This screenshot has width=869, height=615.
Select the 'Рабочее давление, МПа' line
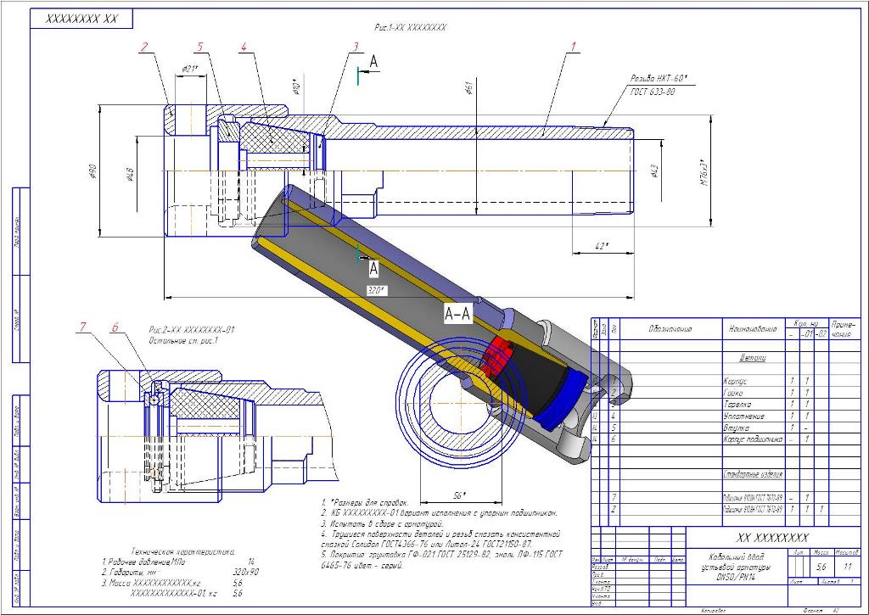tap(143, 562)
